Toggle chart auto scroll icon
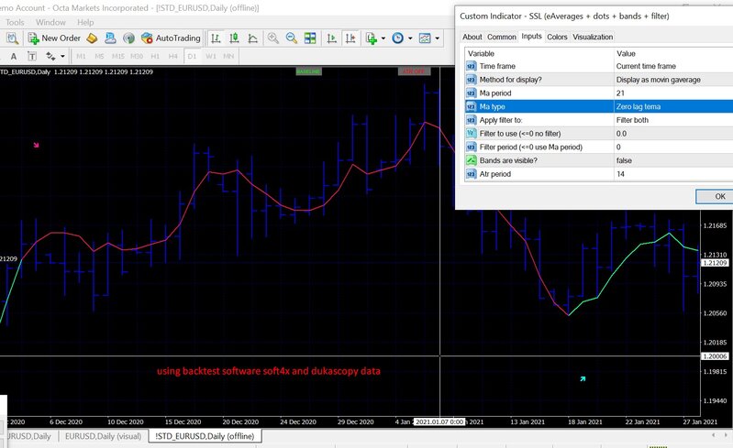This screenshot has width=733, height=448. tap(330, 38)
